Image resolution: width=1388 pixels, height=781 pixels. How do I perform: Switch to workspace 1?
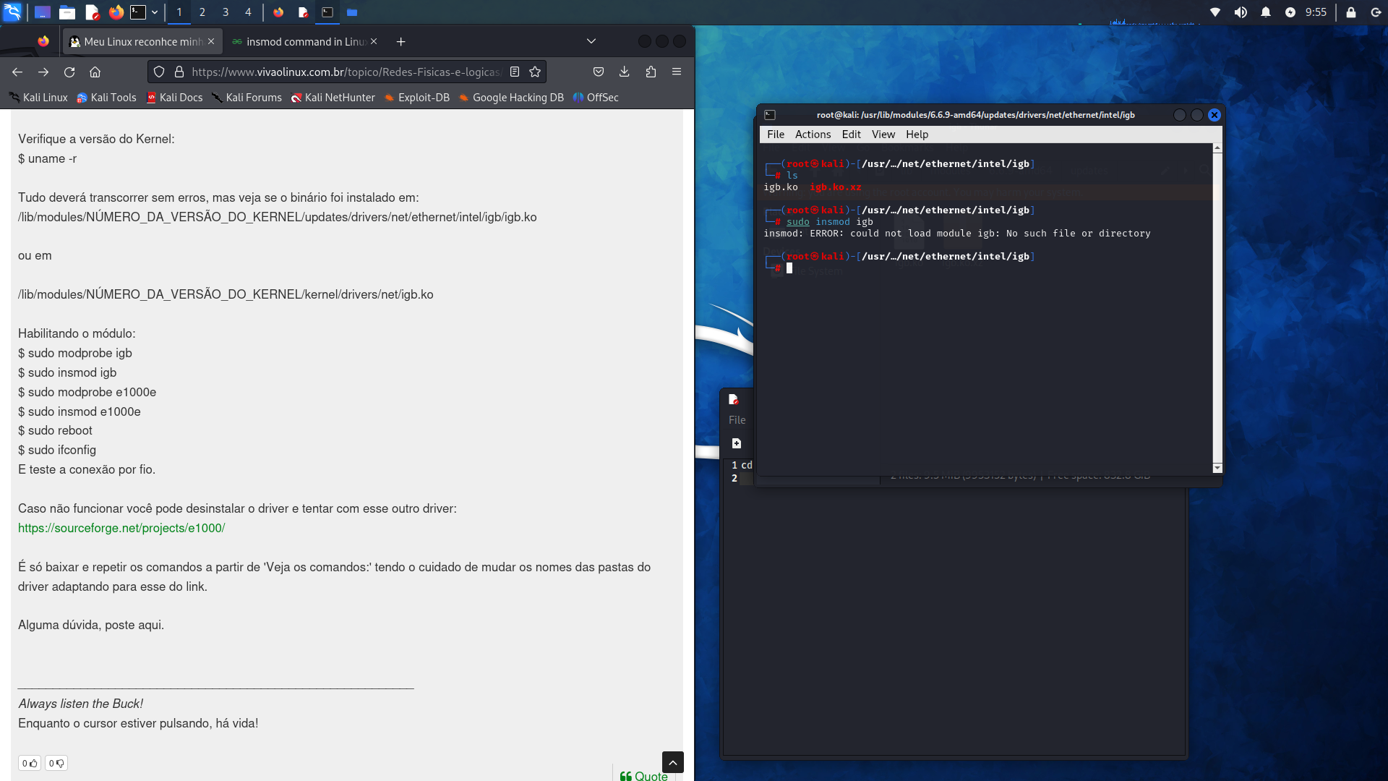[x=179, y=12]
